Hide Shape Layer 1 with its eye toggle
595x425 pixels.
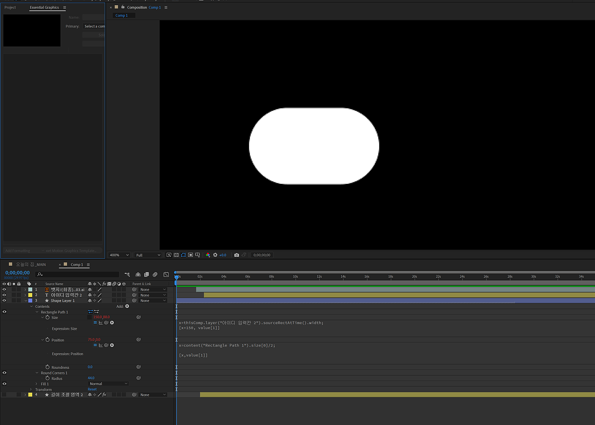tap(4, 300)
